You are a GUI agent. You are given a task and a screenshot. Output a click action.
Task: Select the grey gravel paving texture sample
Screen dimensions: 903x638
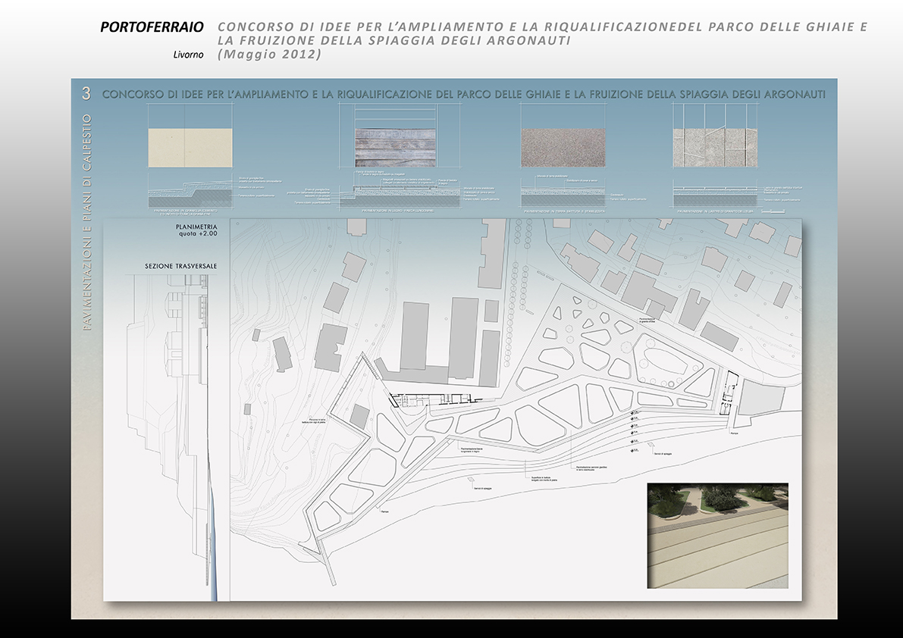[x=563, y=147]
